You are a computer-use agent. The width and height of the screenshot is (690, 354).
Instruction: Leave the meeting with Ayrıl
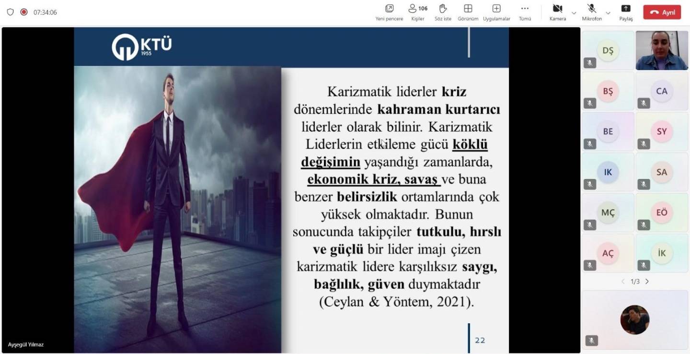(662, 12)
